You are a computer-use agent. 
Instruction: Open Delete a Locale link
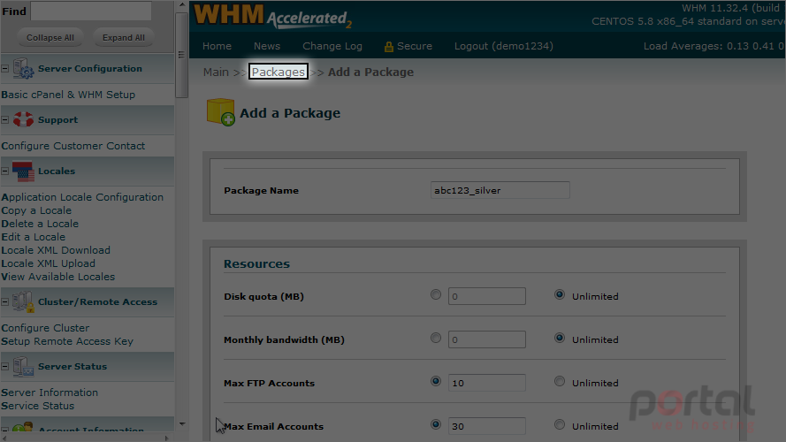40,224
